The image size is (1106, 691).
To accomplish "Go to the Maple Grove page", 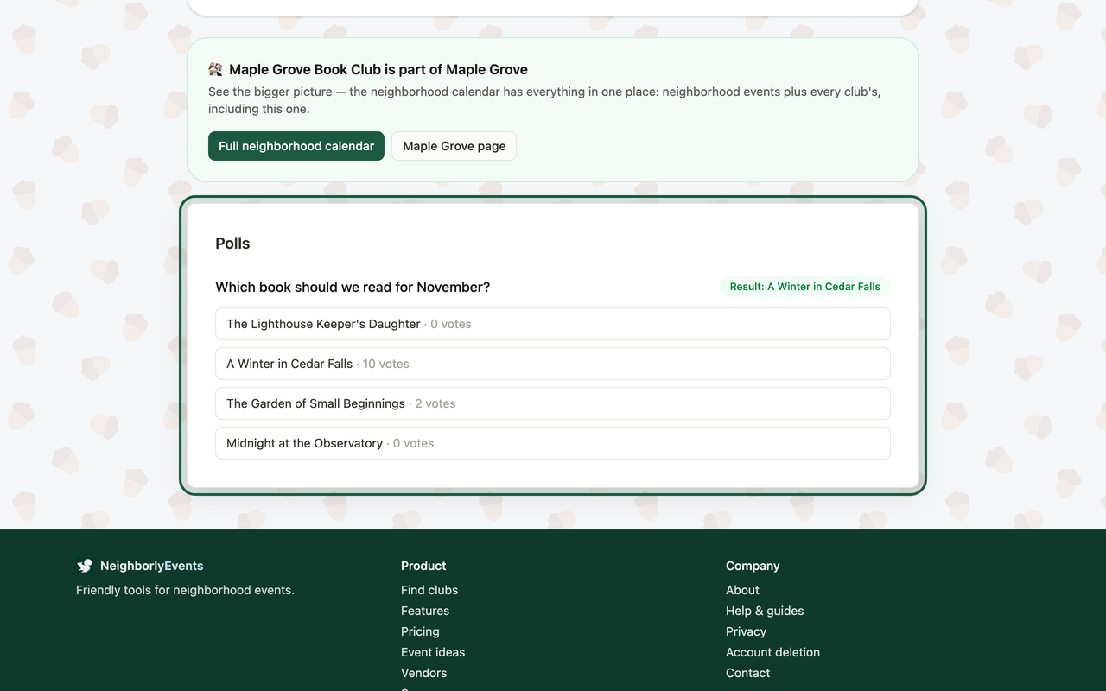I will click(x=454, y=146).
